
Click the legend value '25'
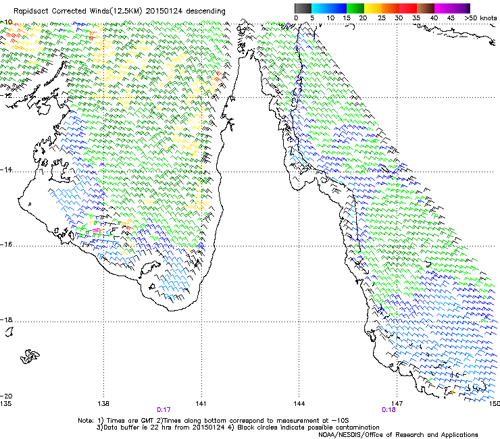[x=382, y=18]
